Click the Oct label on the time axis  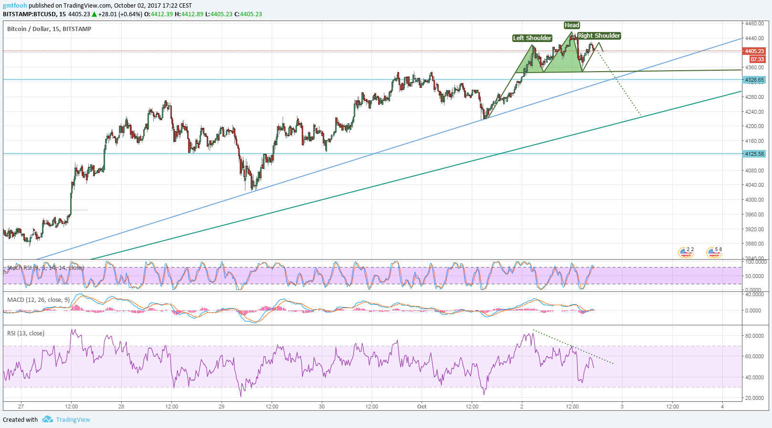[422, 407]
